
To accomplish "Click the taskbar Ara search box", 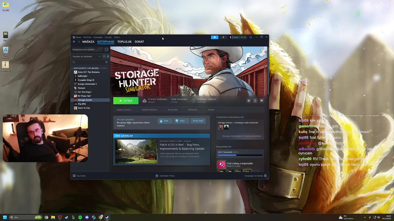I will (26, 217).
